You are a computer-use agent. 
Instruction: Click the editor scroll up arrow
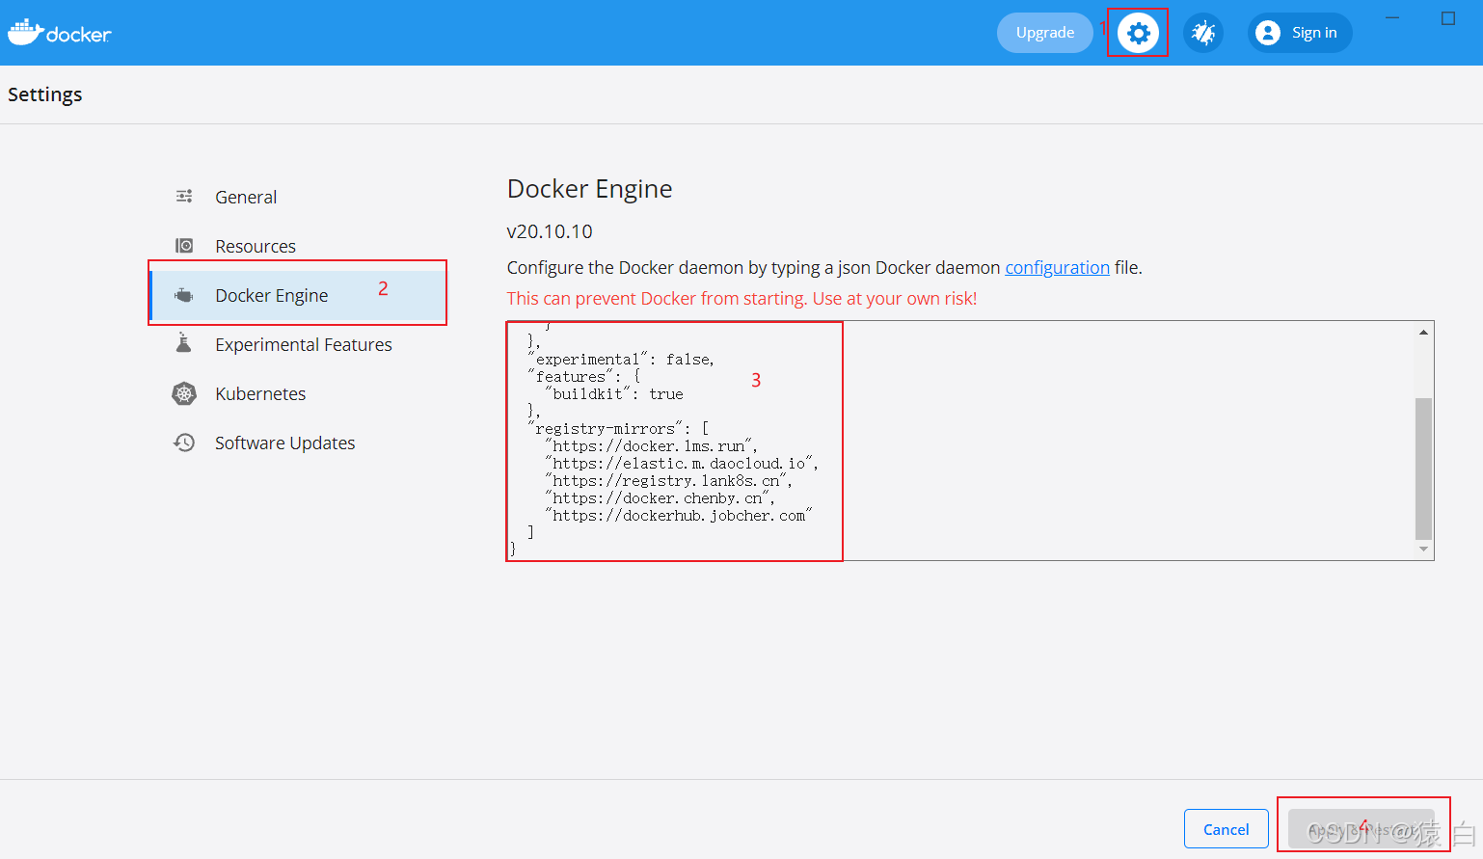tap(1423, 332)
